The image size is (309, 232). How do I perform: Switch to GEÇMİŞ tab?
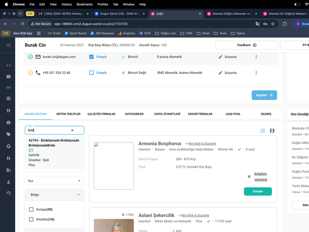pyautogui.click(x=266, y=114)
